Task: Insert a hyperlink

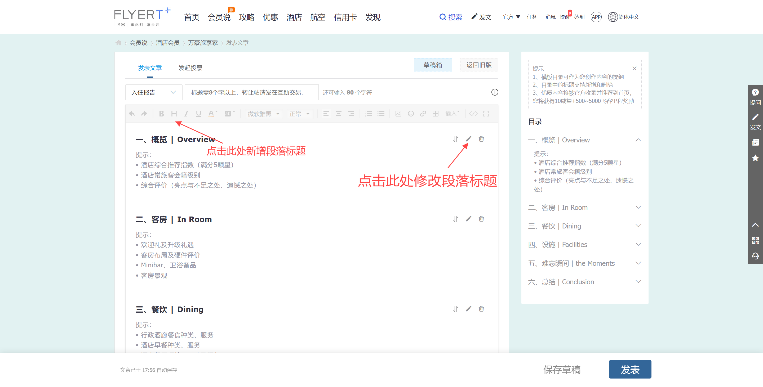Action: (x=423, y=114)
